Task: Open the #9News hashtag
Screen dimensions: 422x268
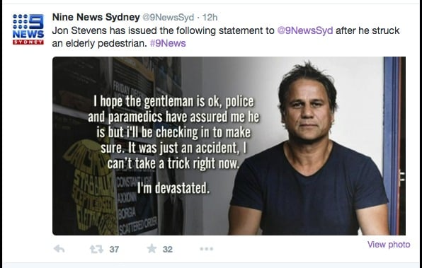Action: click(168, 43)
